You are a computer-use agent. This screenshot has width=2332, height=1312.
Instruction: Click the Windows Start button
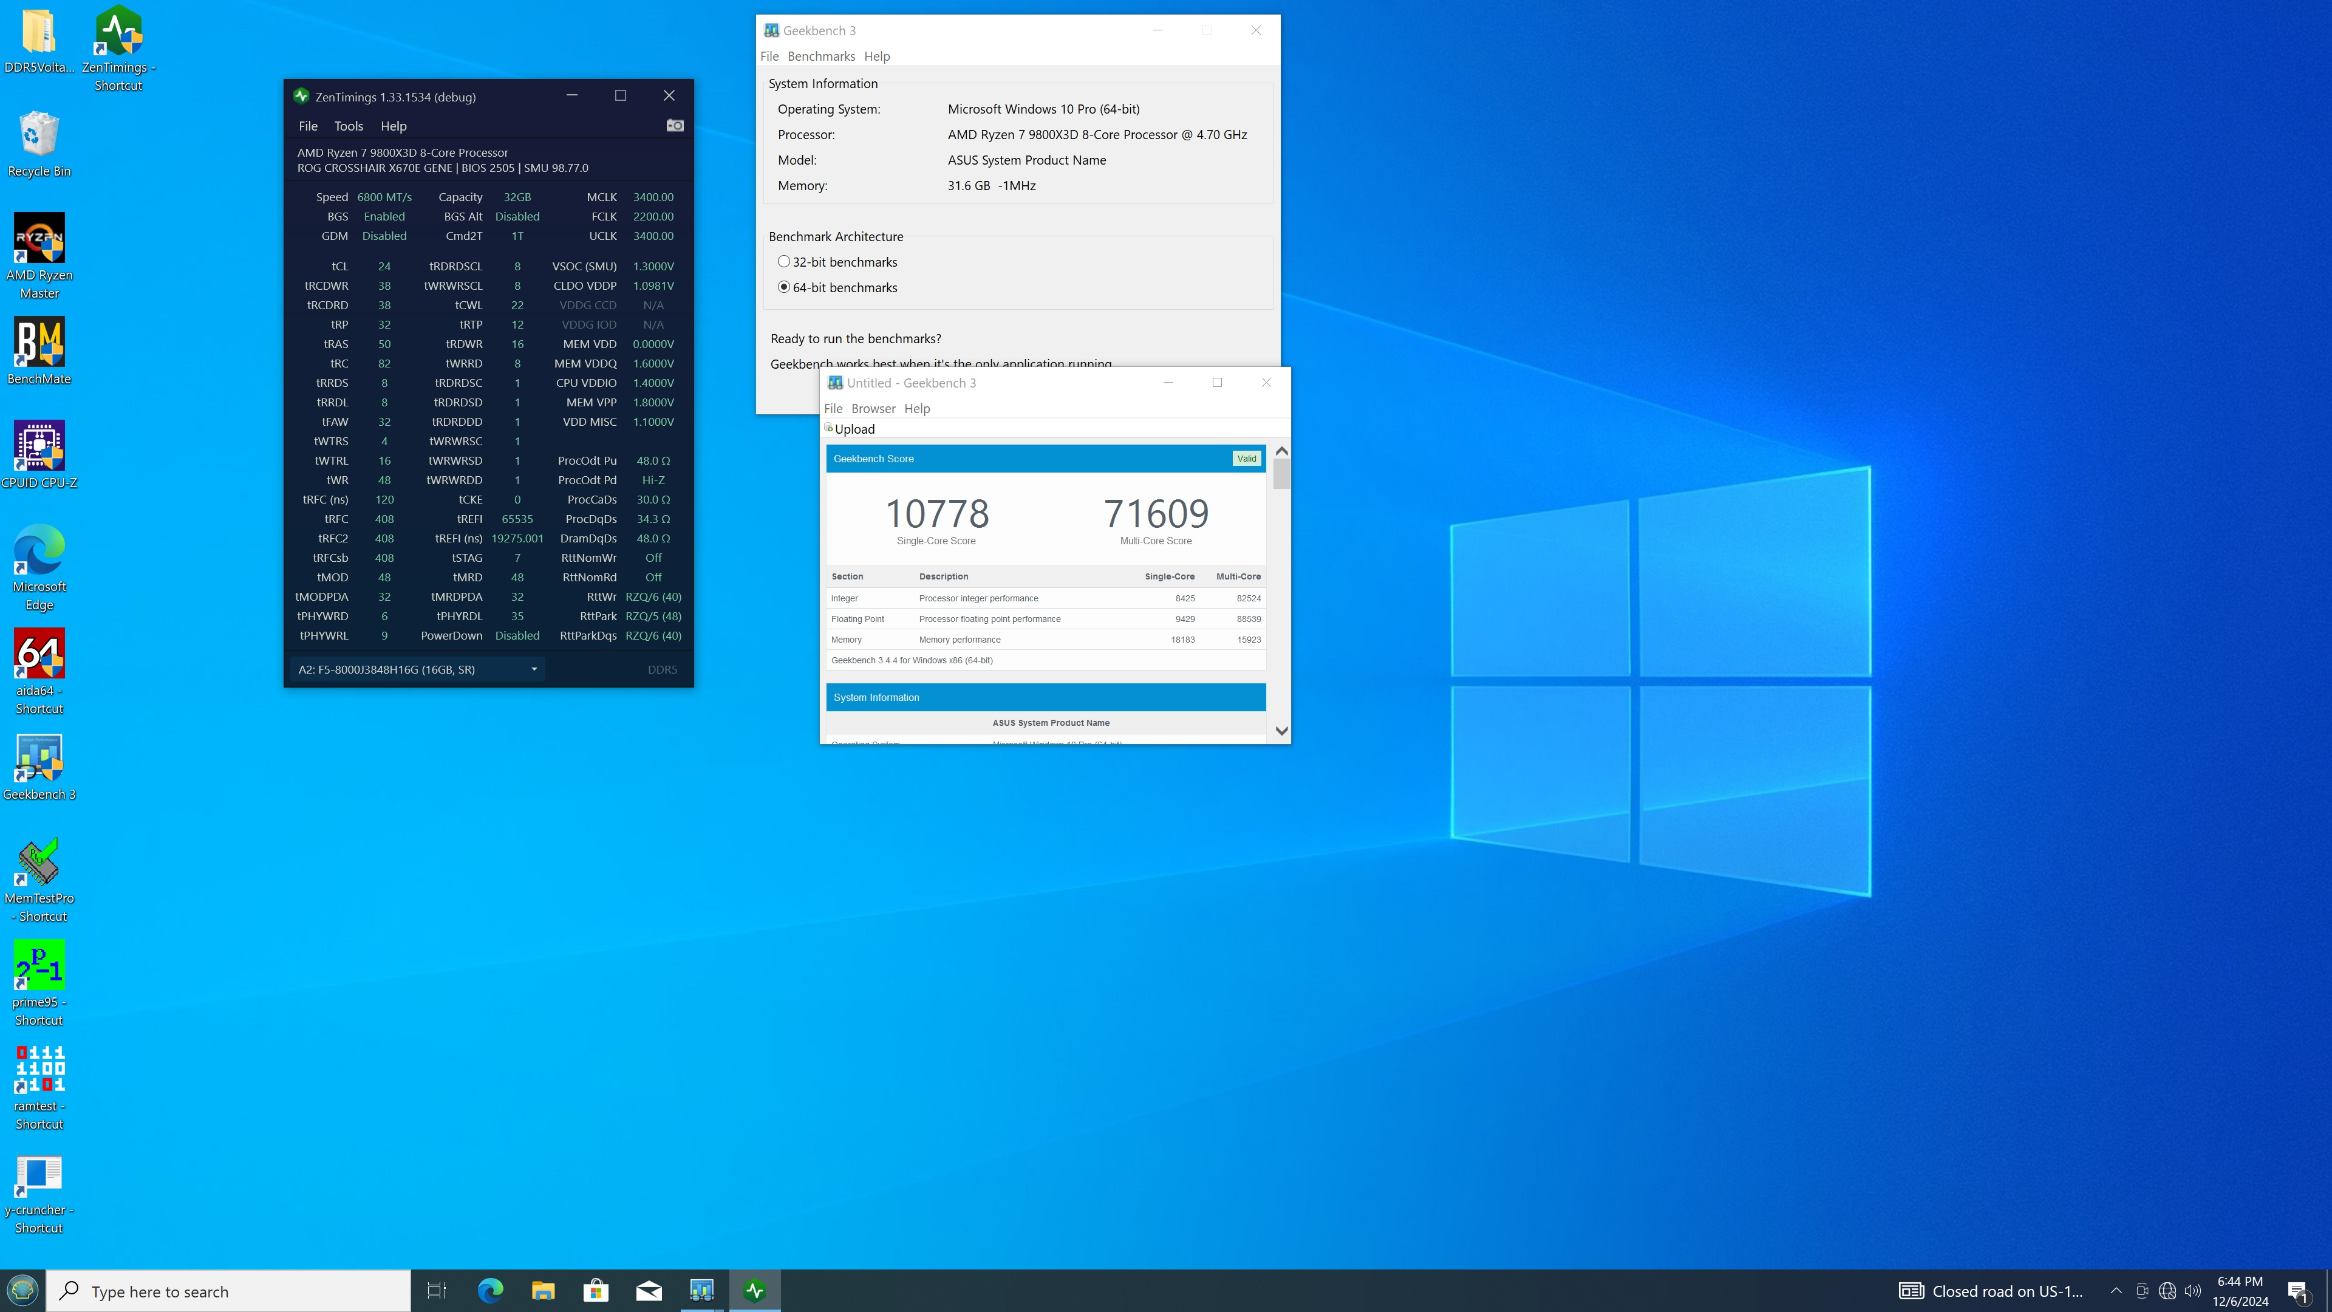click(22, 1290)
